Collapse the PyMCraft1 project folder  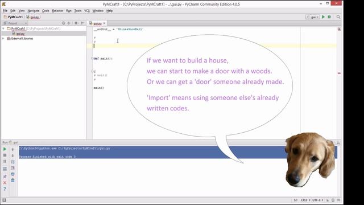tap(3, 28)
